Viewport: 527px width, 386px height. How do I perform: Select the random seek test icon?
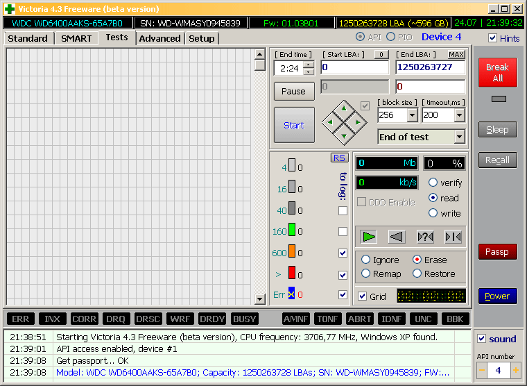[x=425, y=237]
